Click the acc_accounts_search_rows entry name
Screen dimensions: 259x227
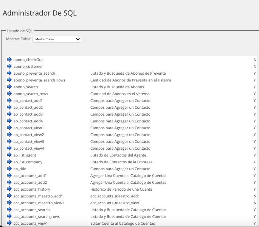point(37,216)
